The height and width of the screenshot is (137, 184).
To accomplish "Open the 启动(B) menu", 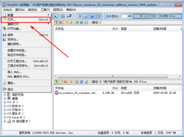I will pos(33,10).
